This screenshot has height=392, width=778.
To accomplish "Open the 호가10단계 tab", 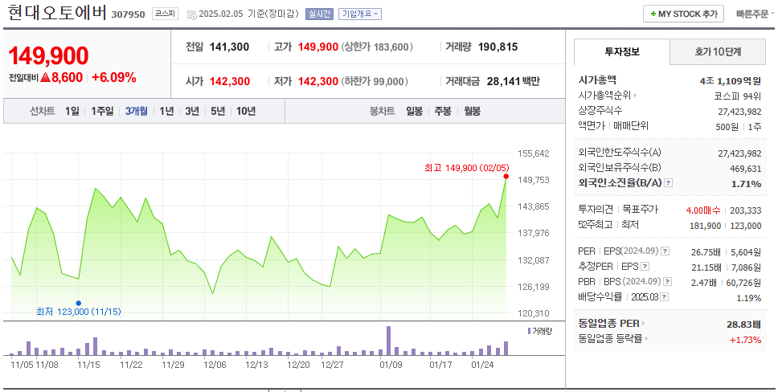I will click(718, 51).
